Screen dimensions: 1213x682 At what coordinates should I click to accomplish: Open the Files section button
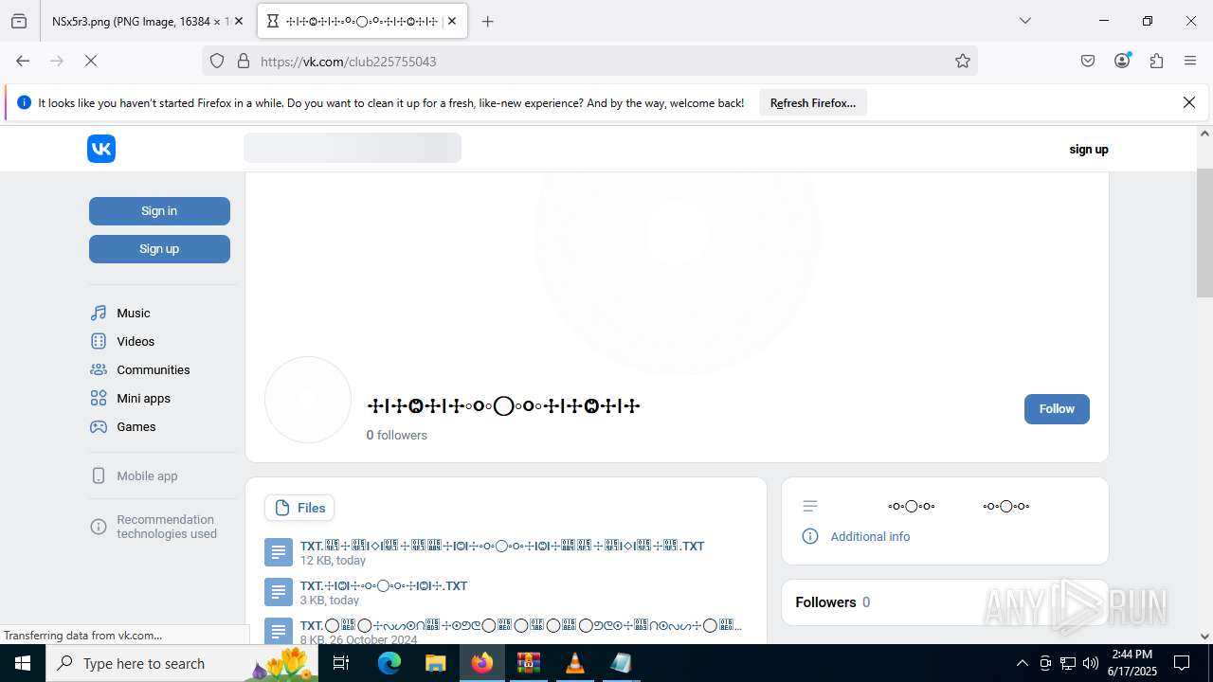(x=299, y=508)
